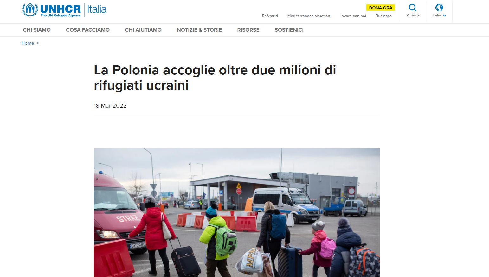Open the Refworld link

click(270, 16)
